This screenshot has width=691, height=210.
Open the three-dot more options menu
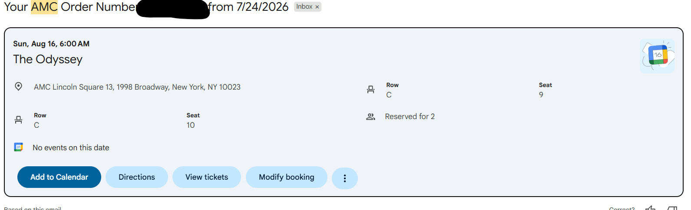tap(345, 178)
